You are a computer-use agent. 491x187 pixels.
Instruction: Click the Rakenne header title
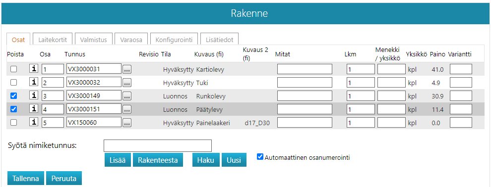coord(249,13)
